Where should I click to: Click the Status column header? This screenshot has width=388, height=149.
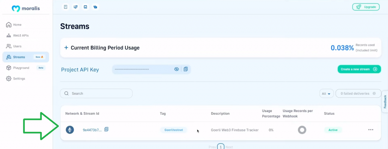[x=329, y=114]
